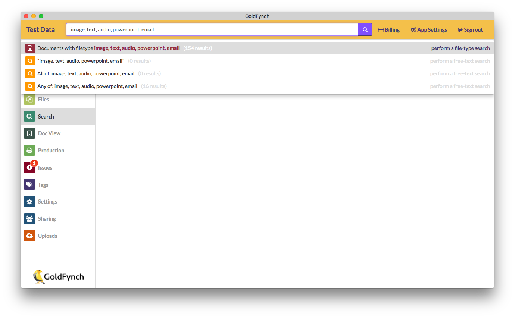Click the Search magnifier icon in sidebar

[x=29, y=116]
